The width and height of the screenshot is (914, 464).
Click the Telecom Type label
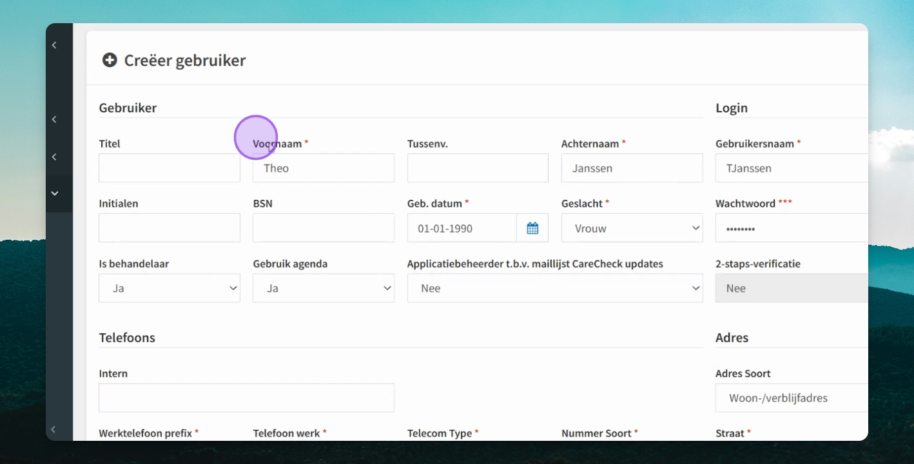[440, 433]
